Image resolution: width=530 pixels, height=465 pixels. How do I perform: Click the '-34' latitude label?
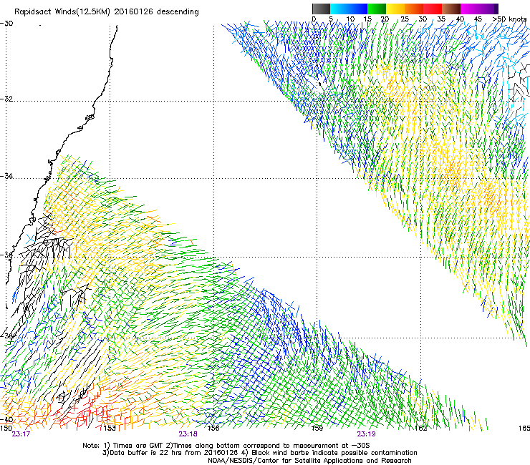[x=6, y=176]
